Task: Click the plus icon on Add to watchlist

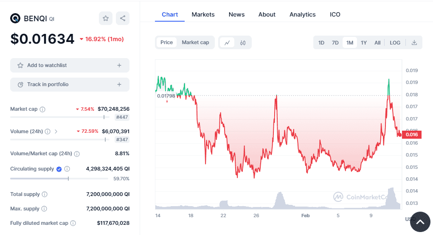Action: point(119,65)
